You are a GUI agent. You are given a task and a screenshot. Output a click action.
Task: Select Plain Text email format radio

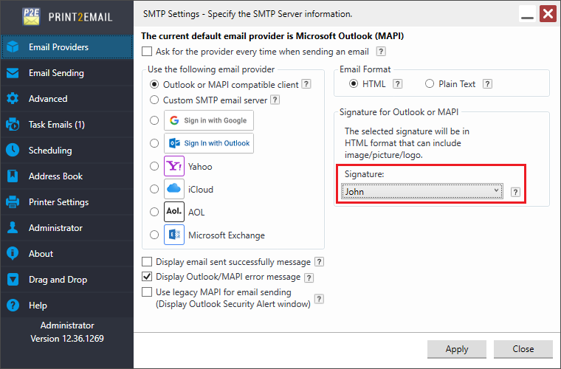point(430,84)
